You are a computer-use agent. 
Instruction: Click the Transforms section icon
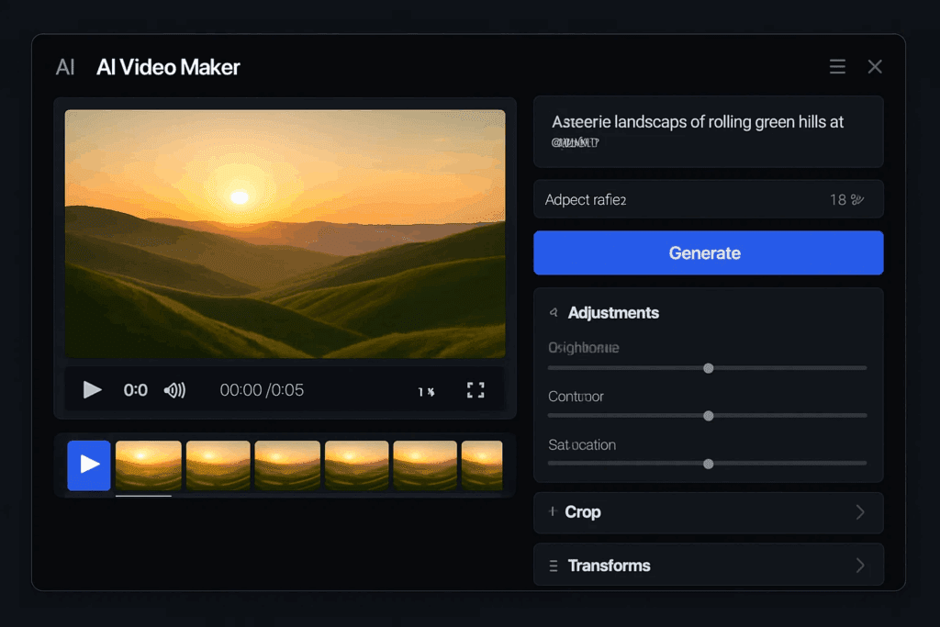554,565
